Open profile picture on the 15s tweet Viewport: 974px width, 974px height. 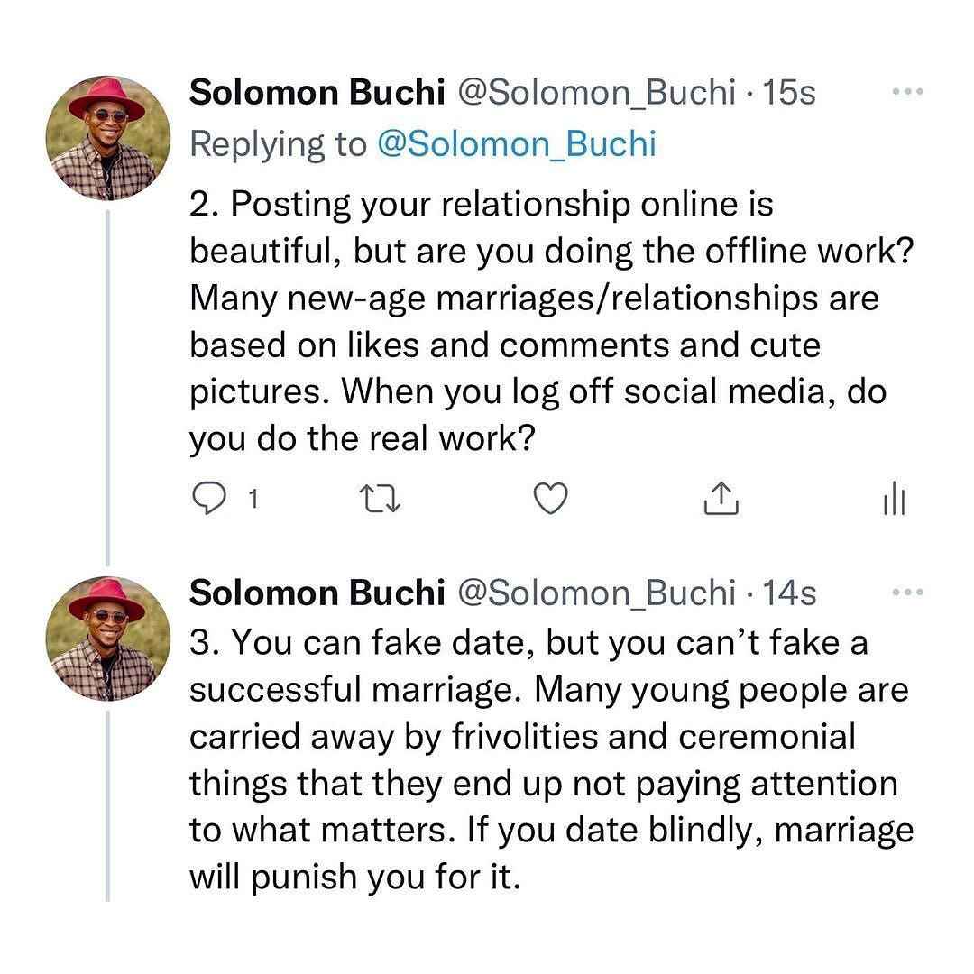tap(108, 138)
